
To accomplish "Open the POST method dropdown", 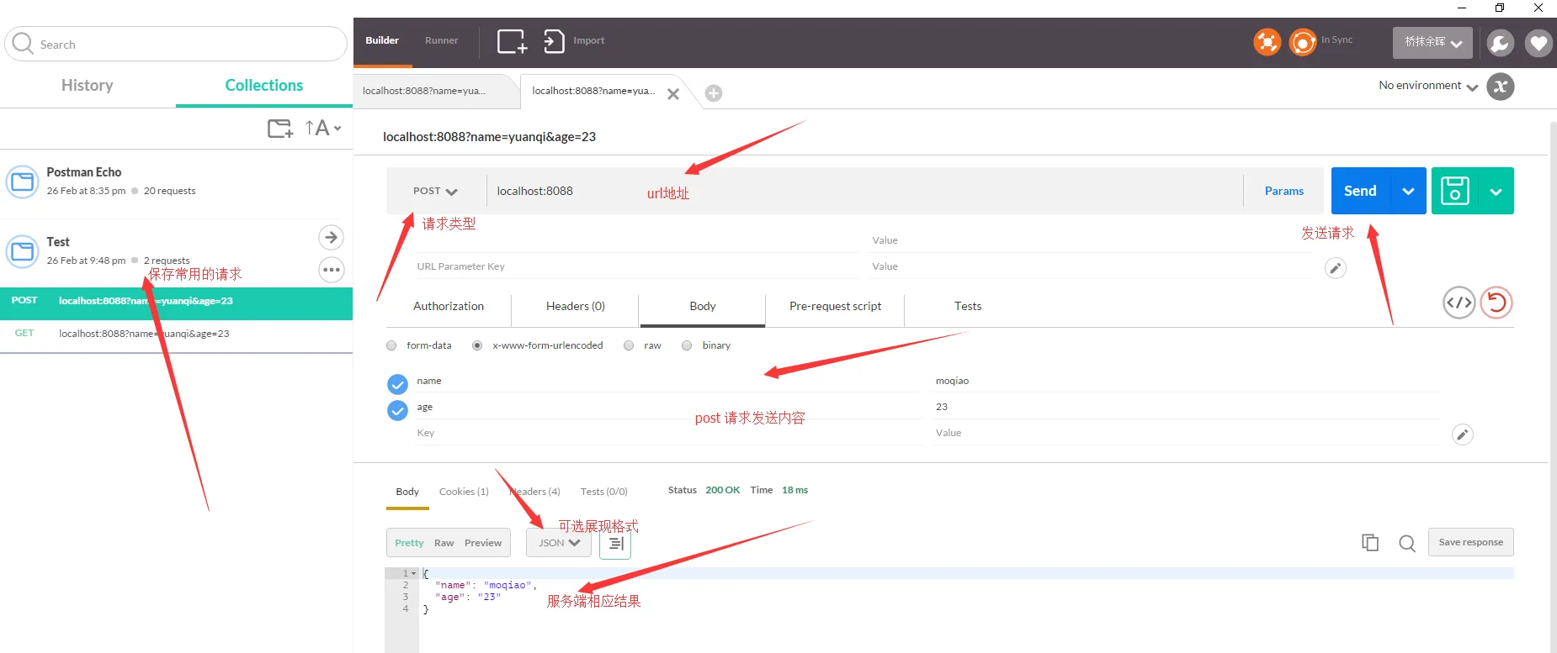I will point(435,192).
